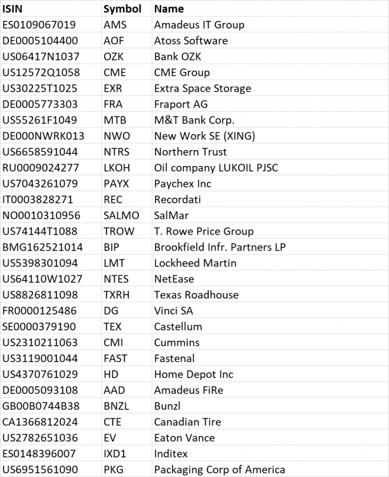The width and height of the screenshot is (389, 477).
Task: Click the Packaging Corp of America cell
Action: pos(220,470)
